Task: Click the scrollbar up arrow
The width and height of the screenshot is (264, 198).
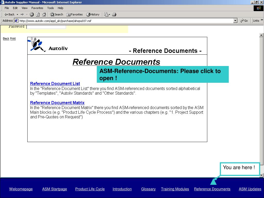Action: [261, 35]
